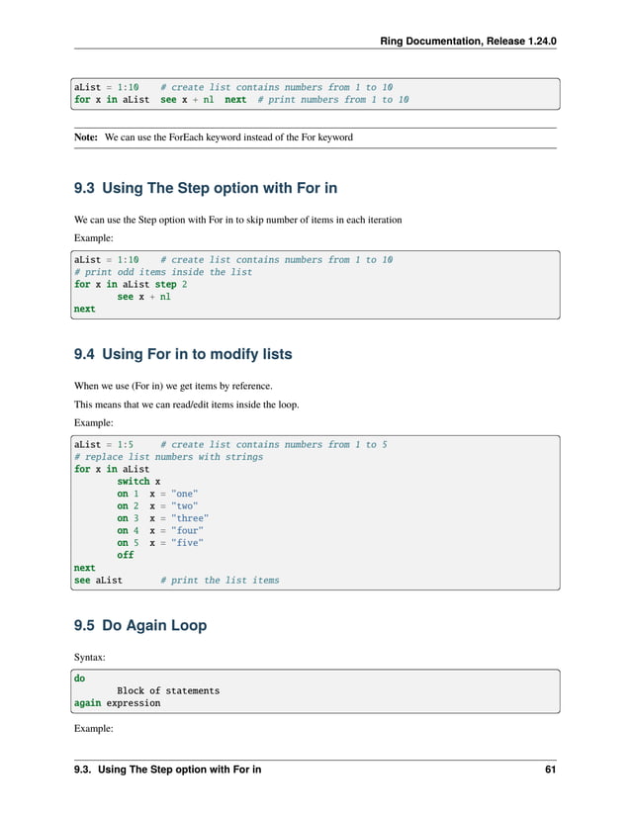
Task: Click the note about the ForEach keyword
Action: [x=214, y=137]
